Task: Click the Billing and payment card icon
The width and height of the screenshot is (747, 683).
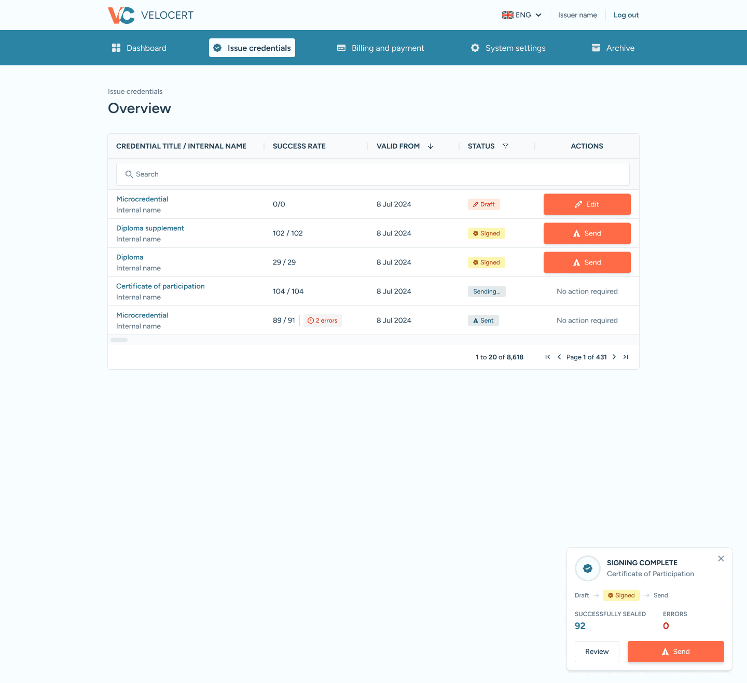Action: click(x=341, y=47)
